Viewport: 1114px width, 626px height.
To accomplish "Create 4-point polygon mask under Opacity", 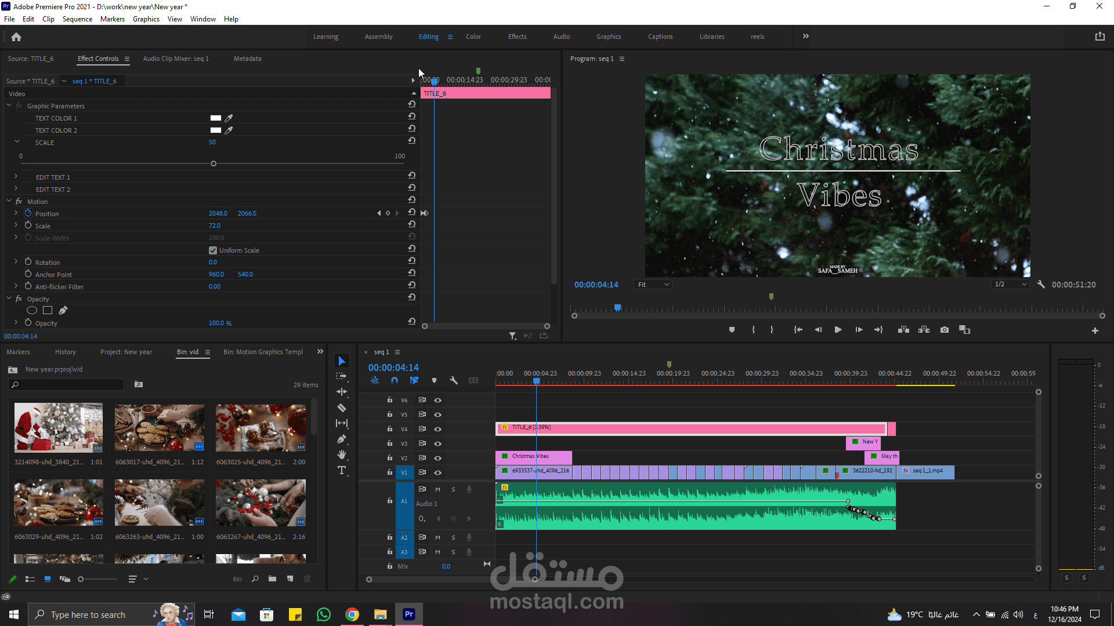I will pos(48,310).
